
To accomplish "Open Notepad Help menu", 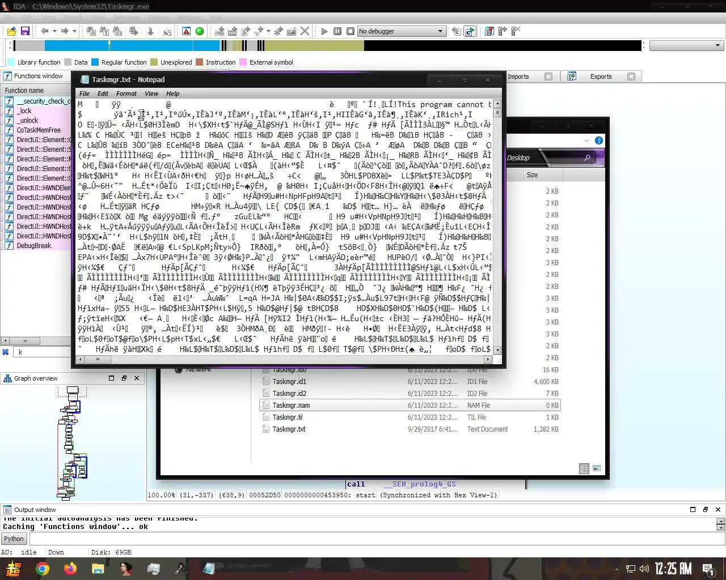I will pyautogui.click(x=172, y=93).
